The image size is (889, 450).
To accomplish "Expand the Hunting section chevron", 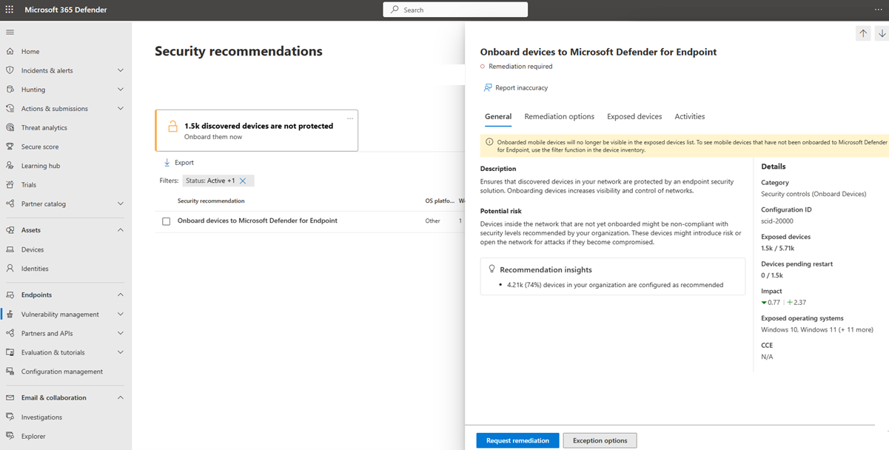I will 120,90.
